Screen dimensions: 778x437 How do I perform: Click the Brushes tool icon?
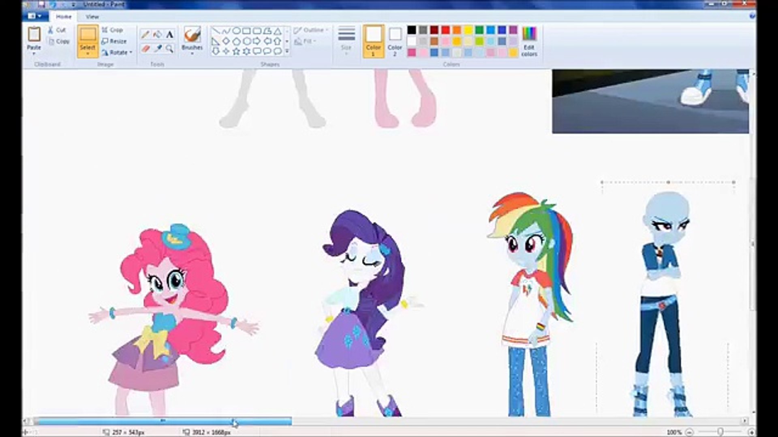pyautogui.click(x=192, y=35)
